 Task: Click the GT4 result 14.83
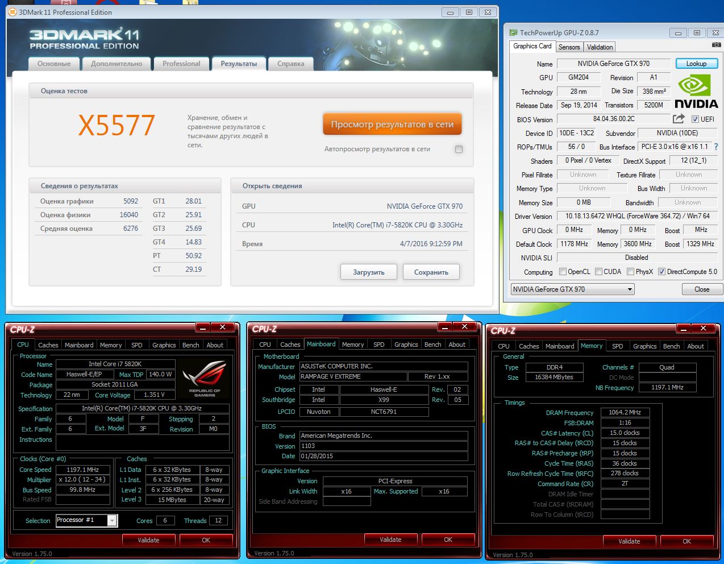(193, 242)
